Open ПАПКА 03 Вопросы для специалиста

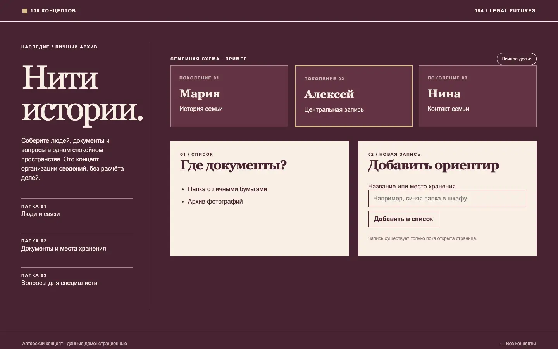coord(77,280)
